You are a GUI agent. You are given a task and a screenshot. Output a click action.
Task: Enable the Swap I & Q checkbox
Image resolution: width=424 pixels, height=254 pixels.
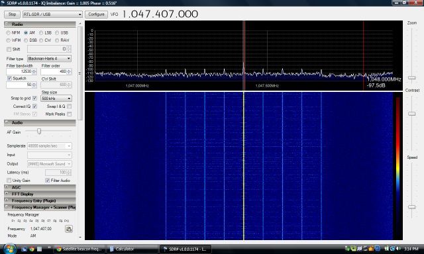tap(69, 106)
